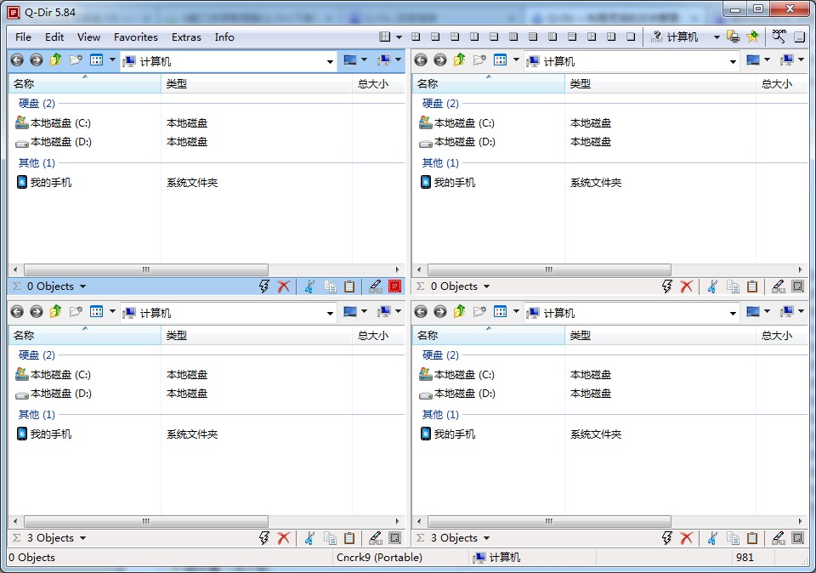Open the Extras menu

click(x=186, y=37)
